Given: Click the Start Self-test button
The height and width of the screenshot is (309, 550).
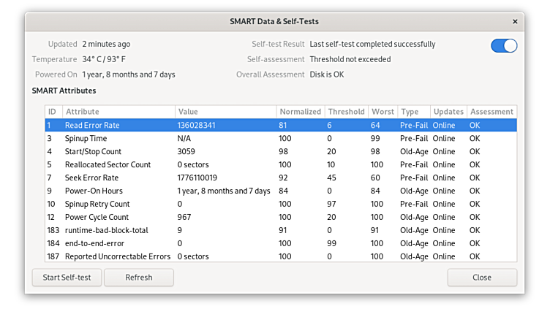Looking at the screenshot, I should 67,278.
